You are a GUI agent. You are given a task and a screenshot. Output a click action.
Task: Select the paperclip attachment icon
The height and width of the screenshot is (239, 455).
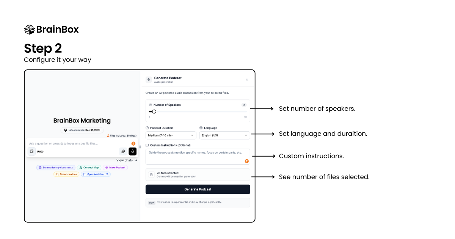pos(123,151)
